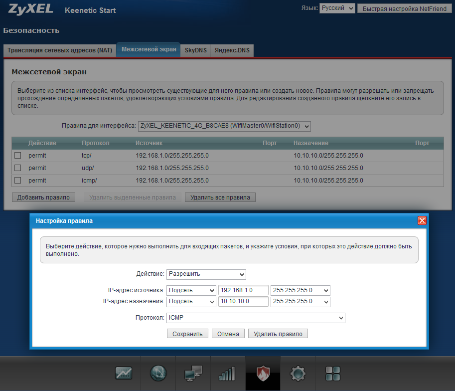Click the security firewall shield icon
The image size is (455, 391).
[263, 373]
